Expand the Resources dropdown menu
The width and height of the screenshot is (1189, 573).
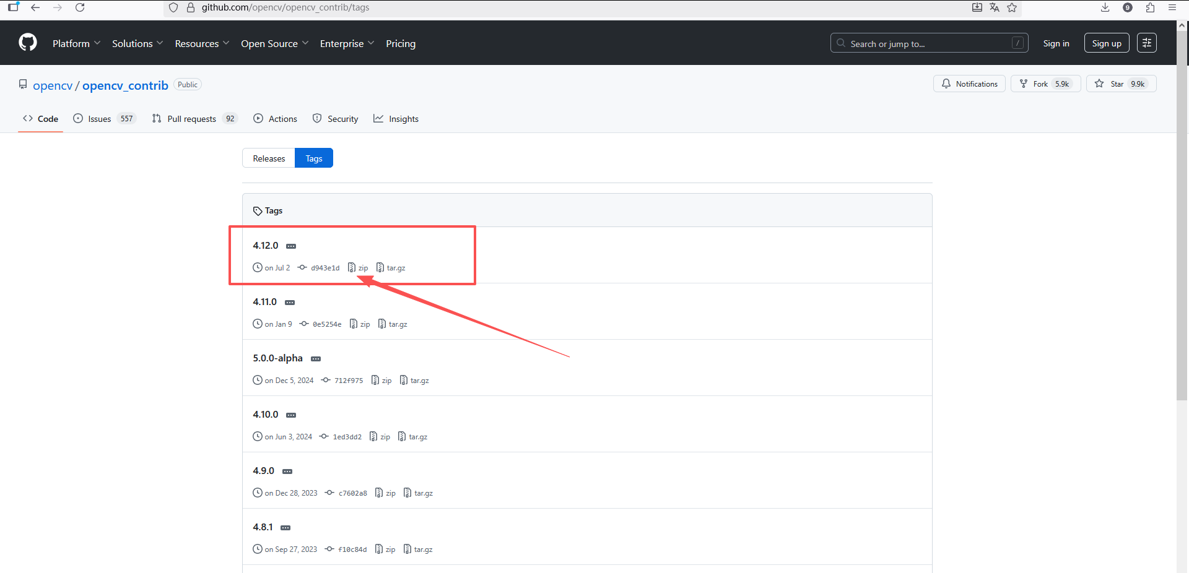click(x=202, y=43)
